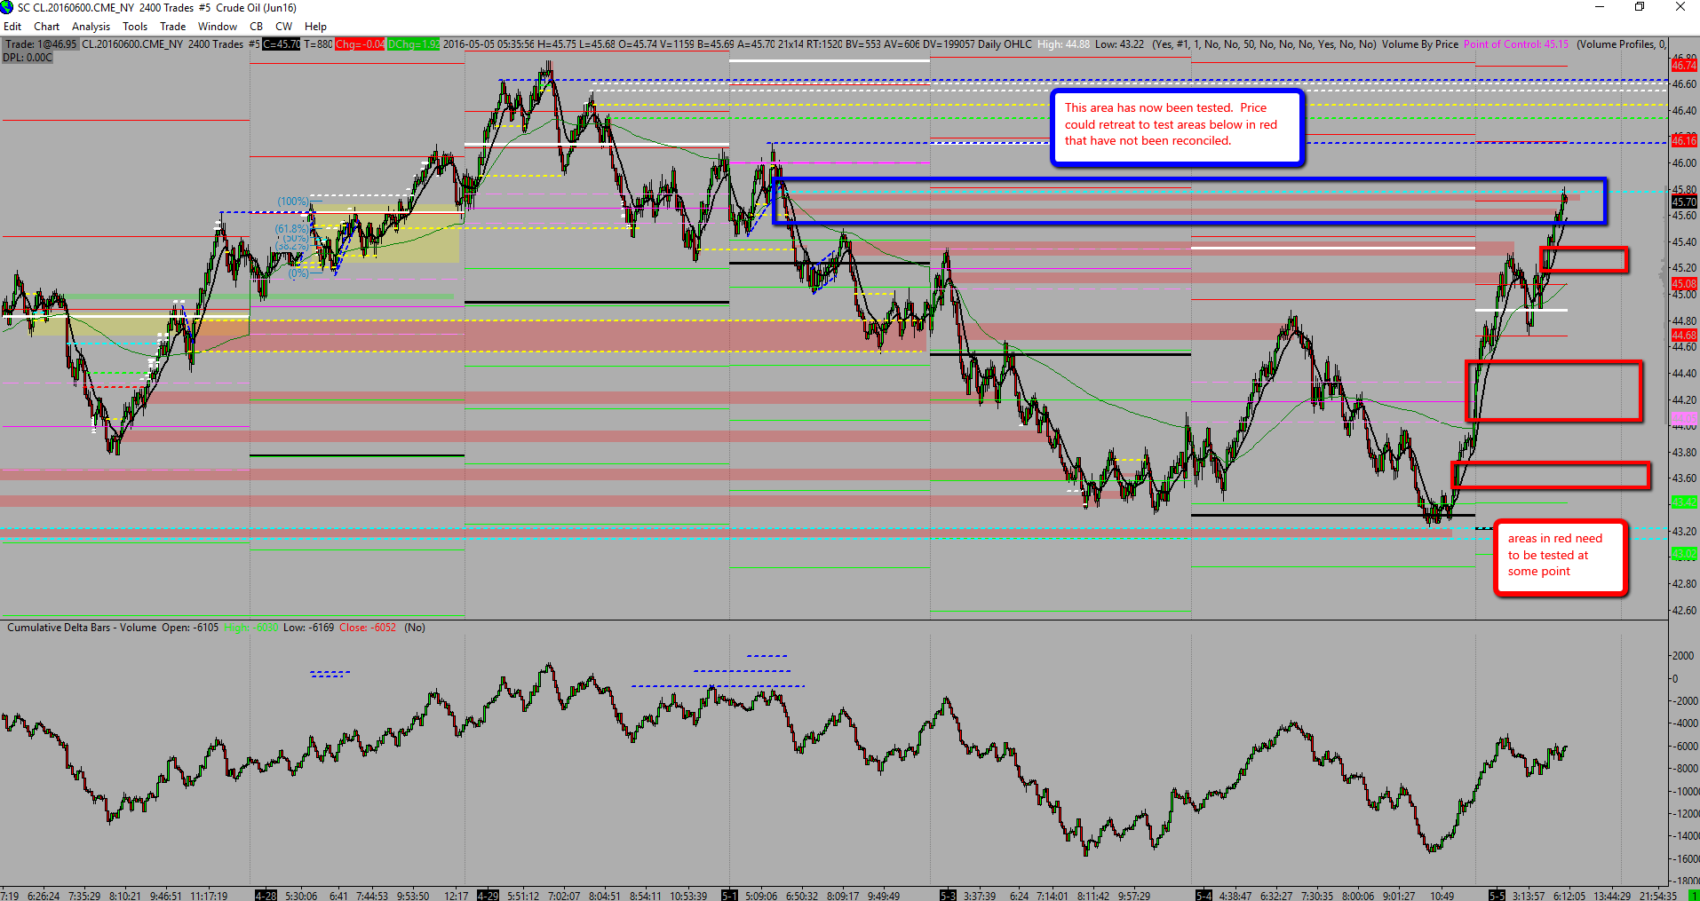Viewport: 1700px width, 901px height.
Task: Open the CB menu
Action: click(256, 27)
